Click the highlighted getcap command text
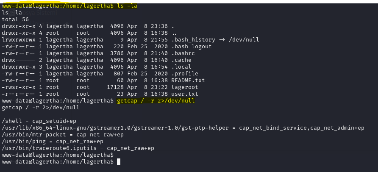This screenshot has width=378, height=172. pos(156,101)
